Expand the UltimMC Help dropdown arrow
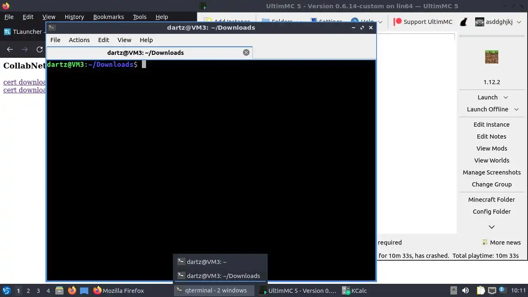The image size is (528, 297). [380, 22]
